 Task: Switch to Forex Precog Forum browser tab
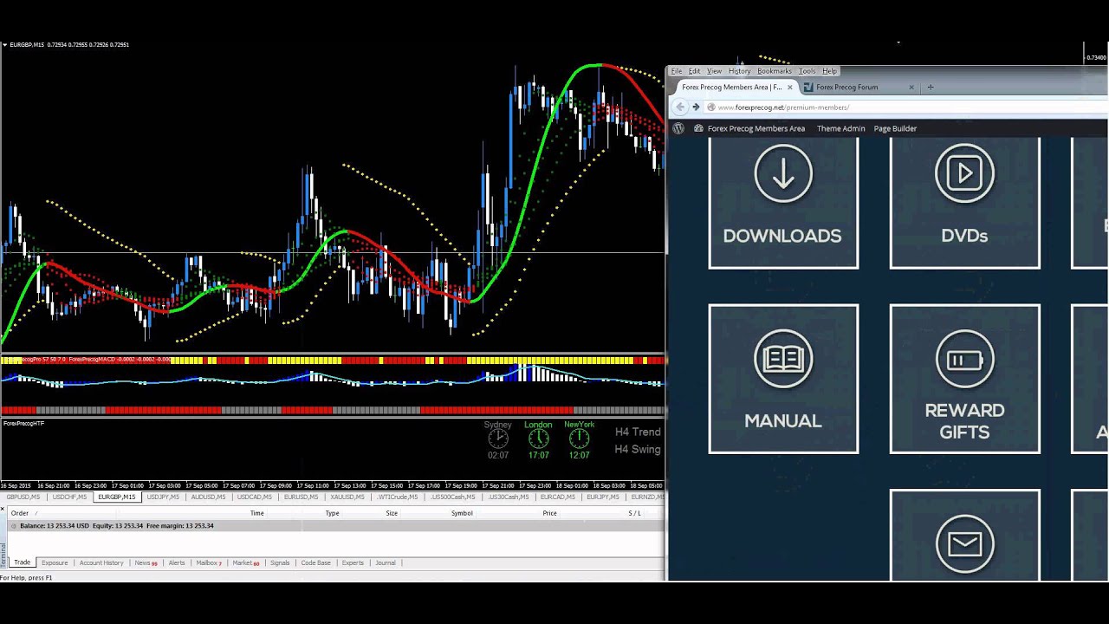pyautogui.click(x=858, y=88)
